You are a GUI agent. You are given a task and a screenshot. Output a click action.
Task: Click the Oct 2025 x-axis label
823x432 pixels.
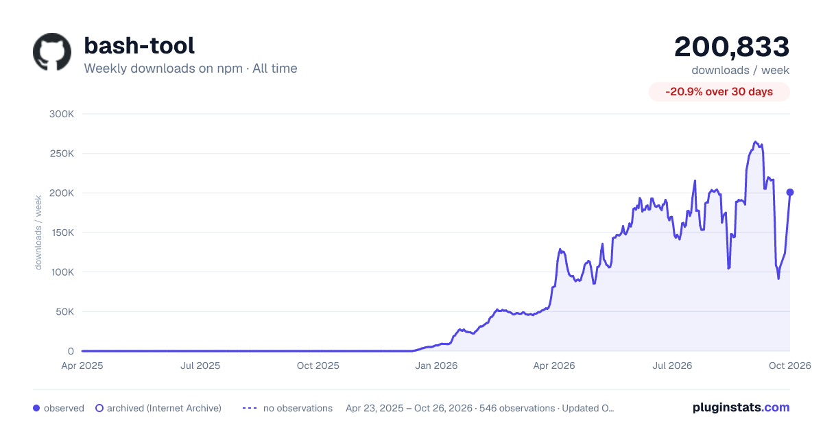pyautogui.click(x=318, y=365)
